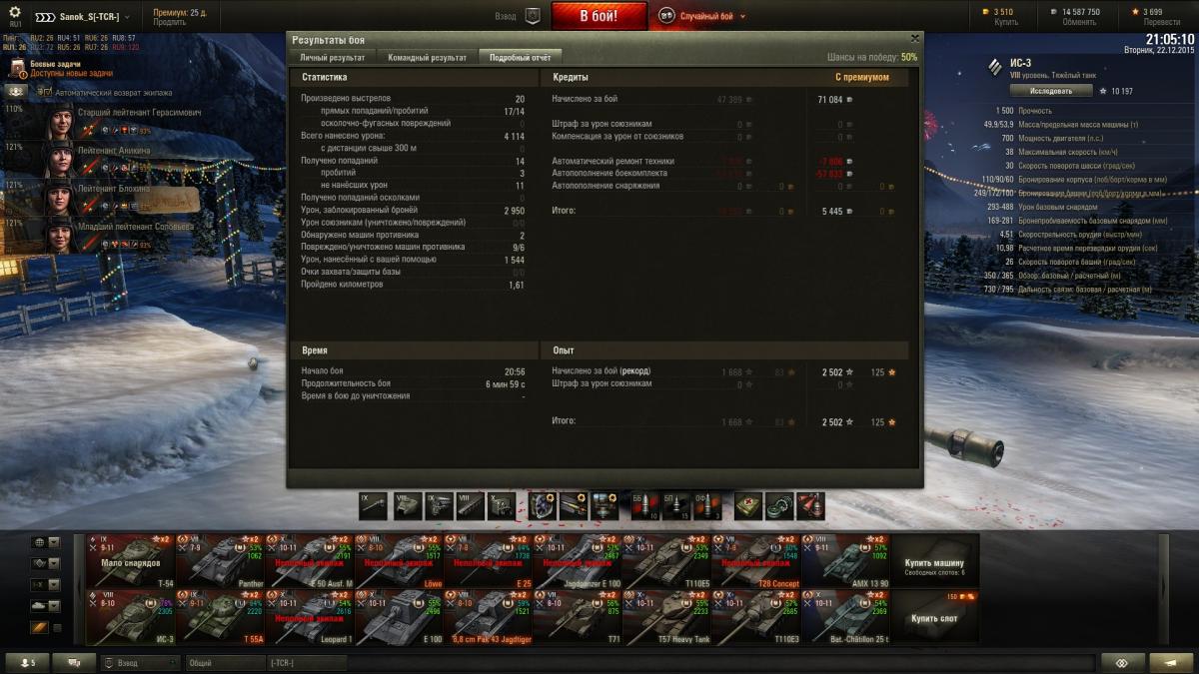
Task: Expand Случайный бой battle mode dropdown
Action: tap(703, 17)
